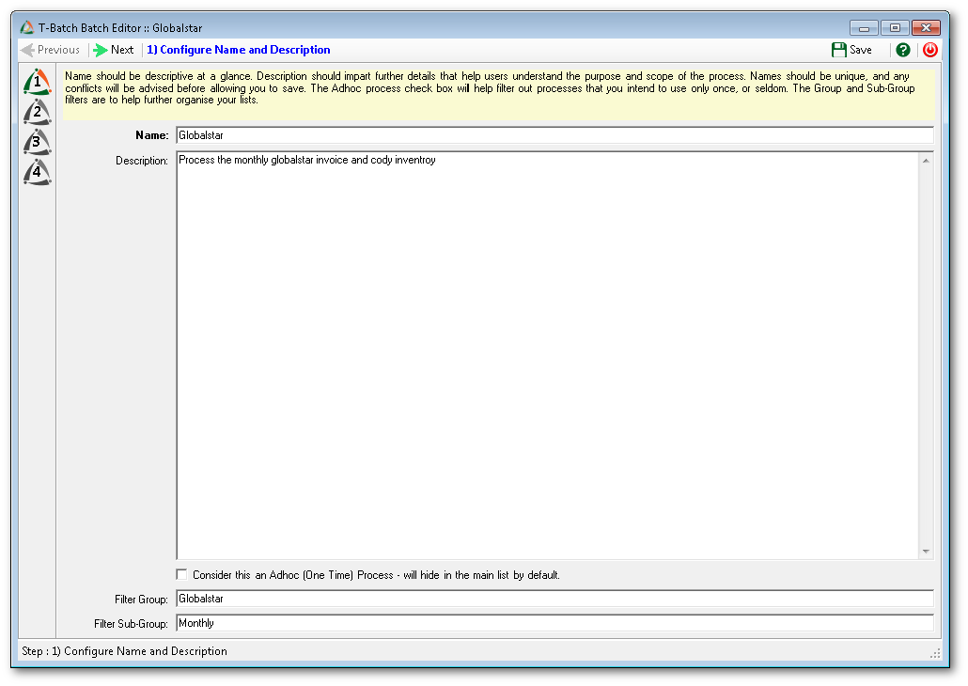The width and height of the screenshot is (968, 686).
Task: Jump to step 2 icon in sidebar
Action: coord(37,113)
